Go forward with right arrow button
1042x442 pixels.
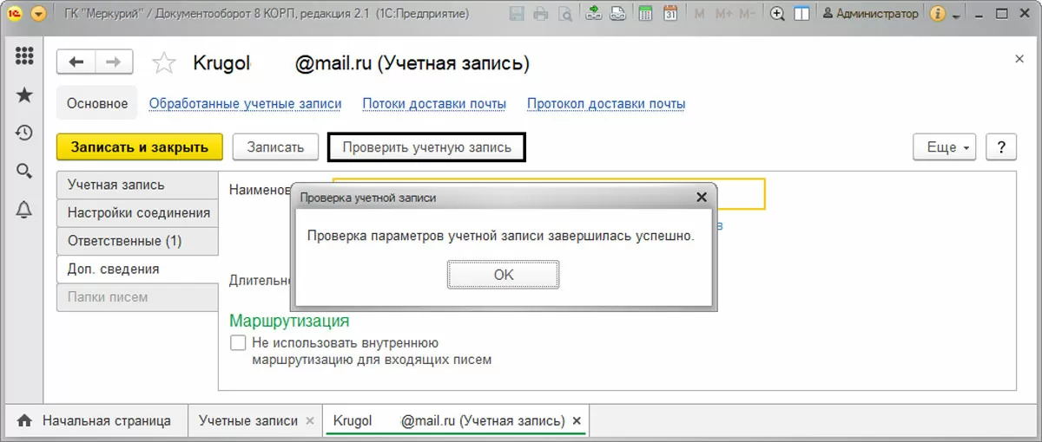[114, 62]
